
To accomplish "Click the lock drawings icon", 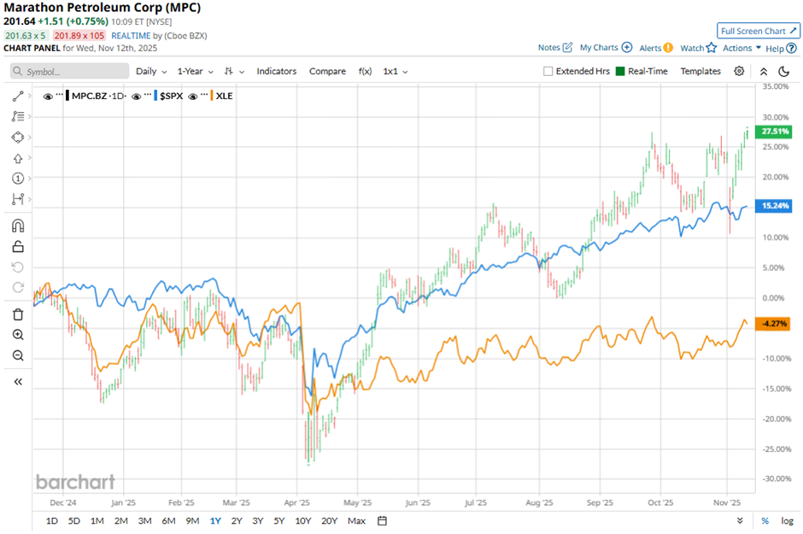I will pyautogui.click(x=18, y=248).
